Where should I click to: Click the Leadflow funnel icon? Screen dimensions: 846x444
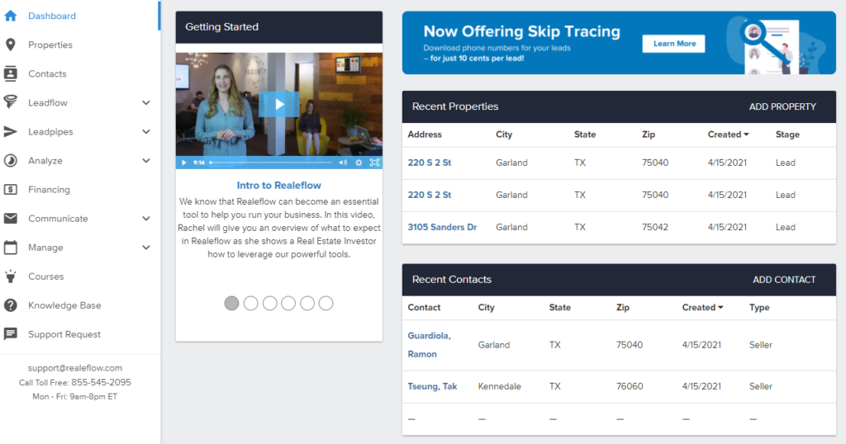click(x=10, y=102)
